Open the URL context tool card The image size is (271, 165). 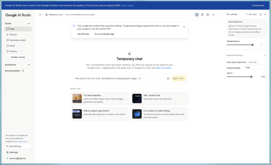[159, 98]
